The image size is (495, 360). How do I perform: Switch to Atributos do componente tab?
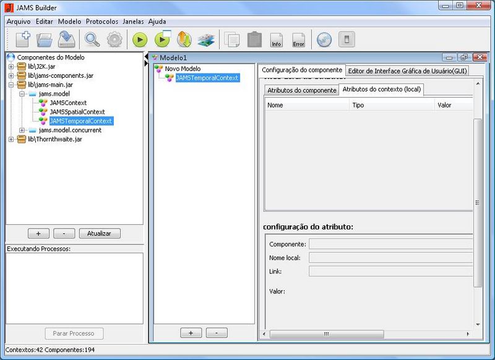click(x=301, y=90)
